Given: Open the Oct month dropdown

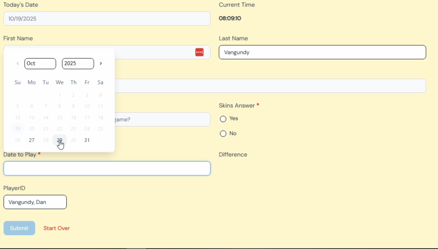Looking at the screenshot, I should coord(40,64).
